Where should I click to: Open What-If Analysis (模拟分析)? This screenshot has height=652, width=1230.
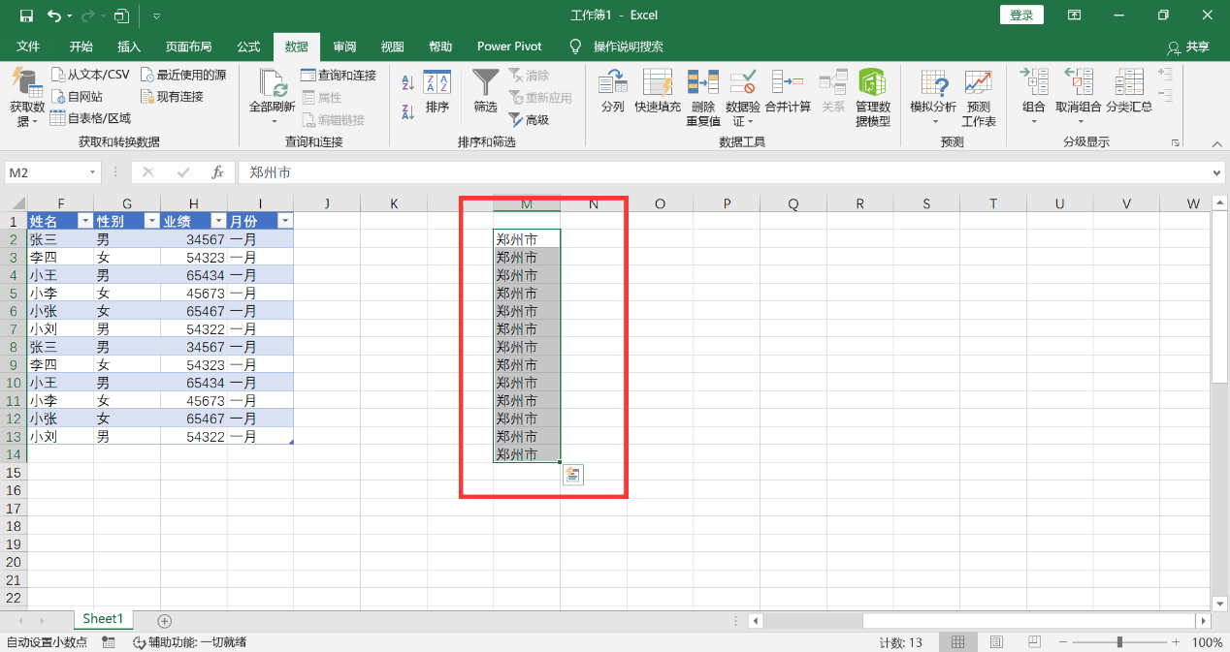[934, 98]
